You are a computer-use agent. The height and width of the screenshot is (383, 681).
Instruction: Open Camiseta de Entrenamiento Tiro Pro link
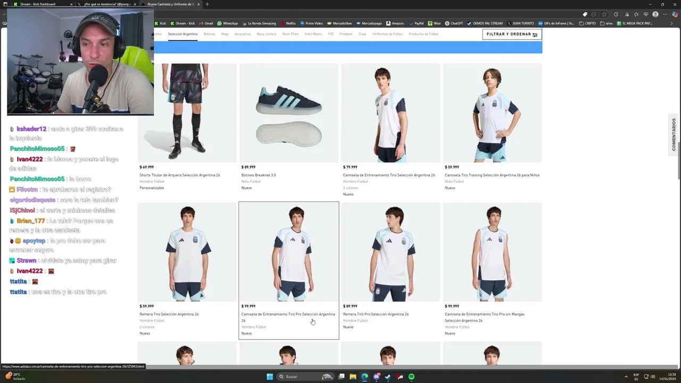[288, 318]
